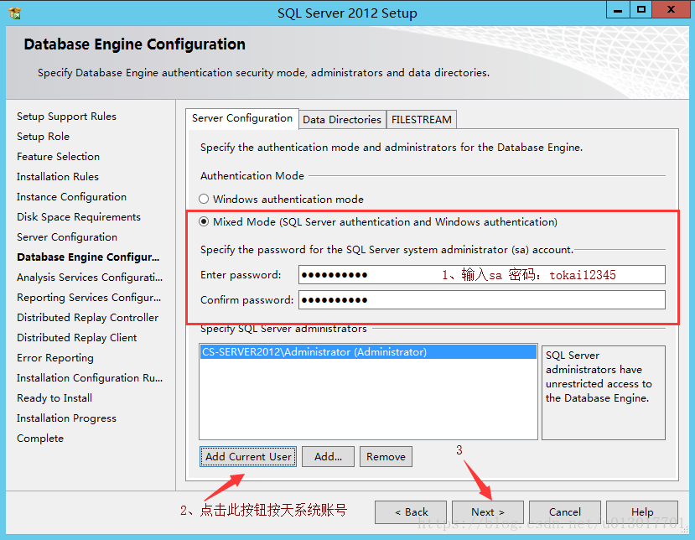
Task: Click Setup Role step
Action: click(43, 137)
